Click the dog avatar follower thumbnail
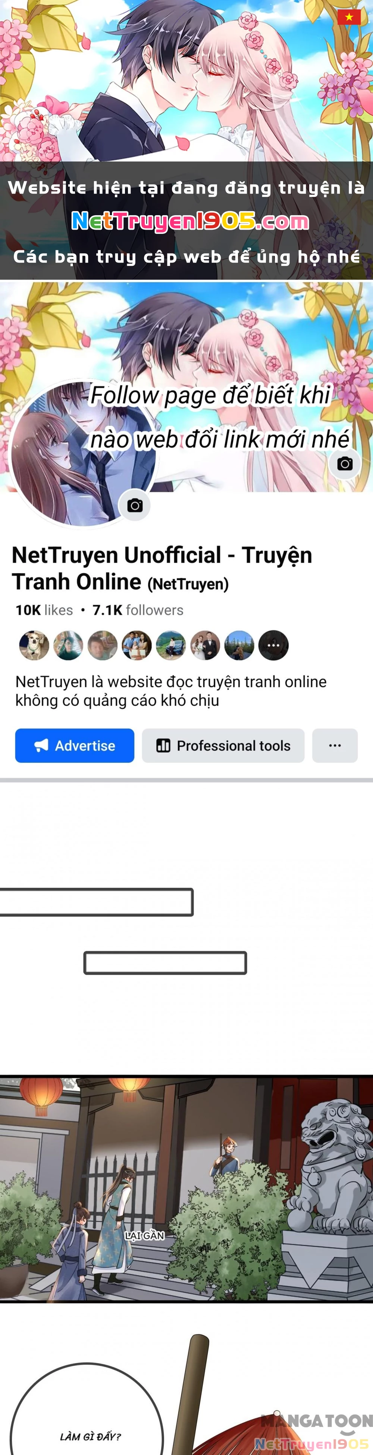The width and height of the screenshot is (373, 1455). pyautogui.click(x=34, y=645)
